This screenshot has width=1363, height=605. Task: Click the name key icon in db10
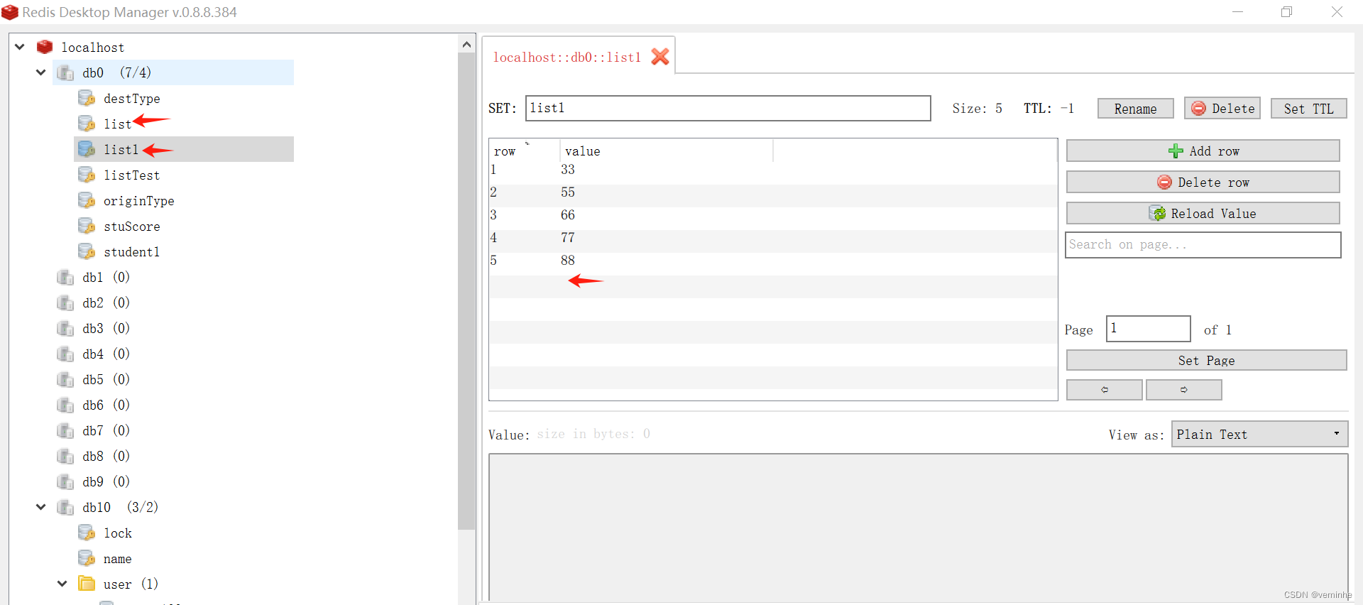(87, 558)
